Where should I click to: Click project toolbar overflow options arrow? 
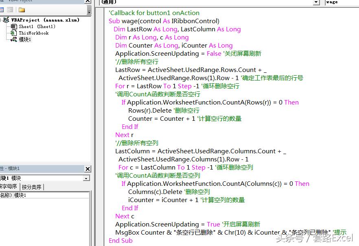point(88,13)
